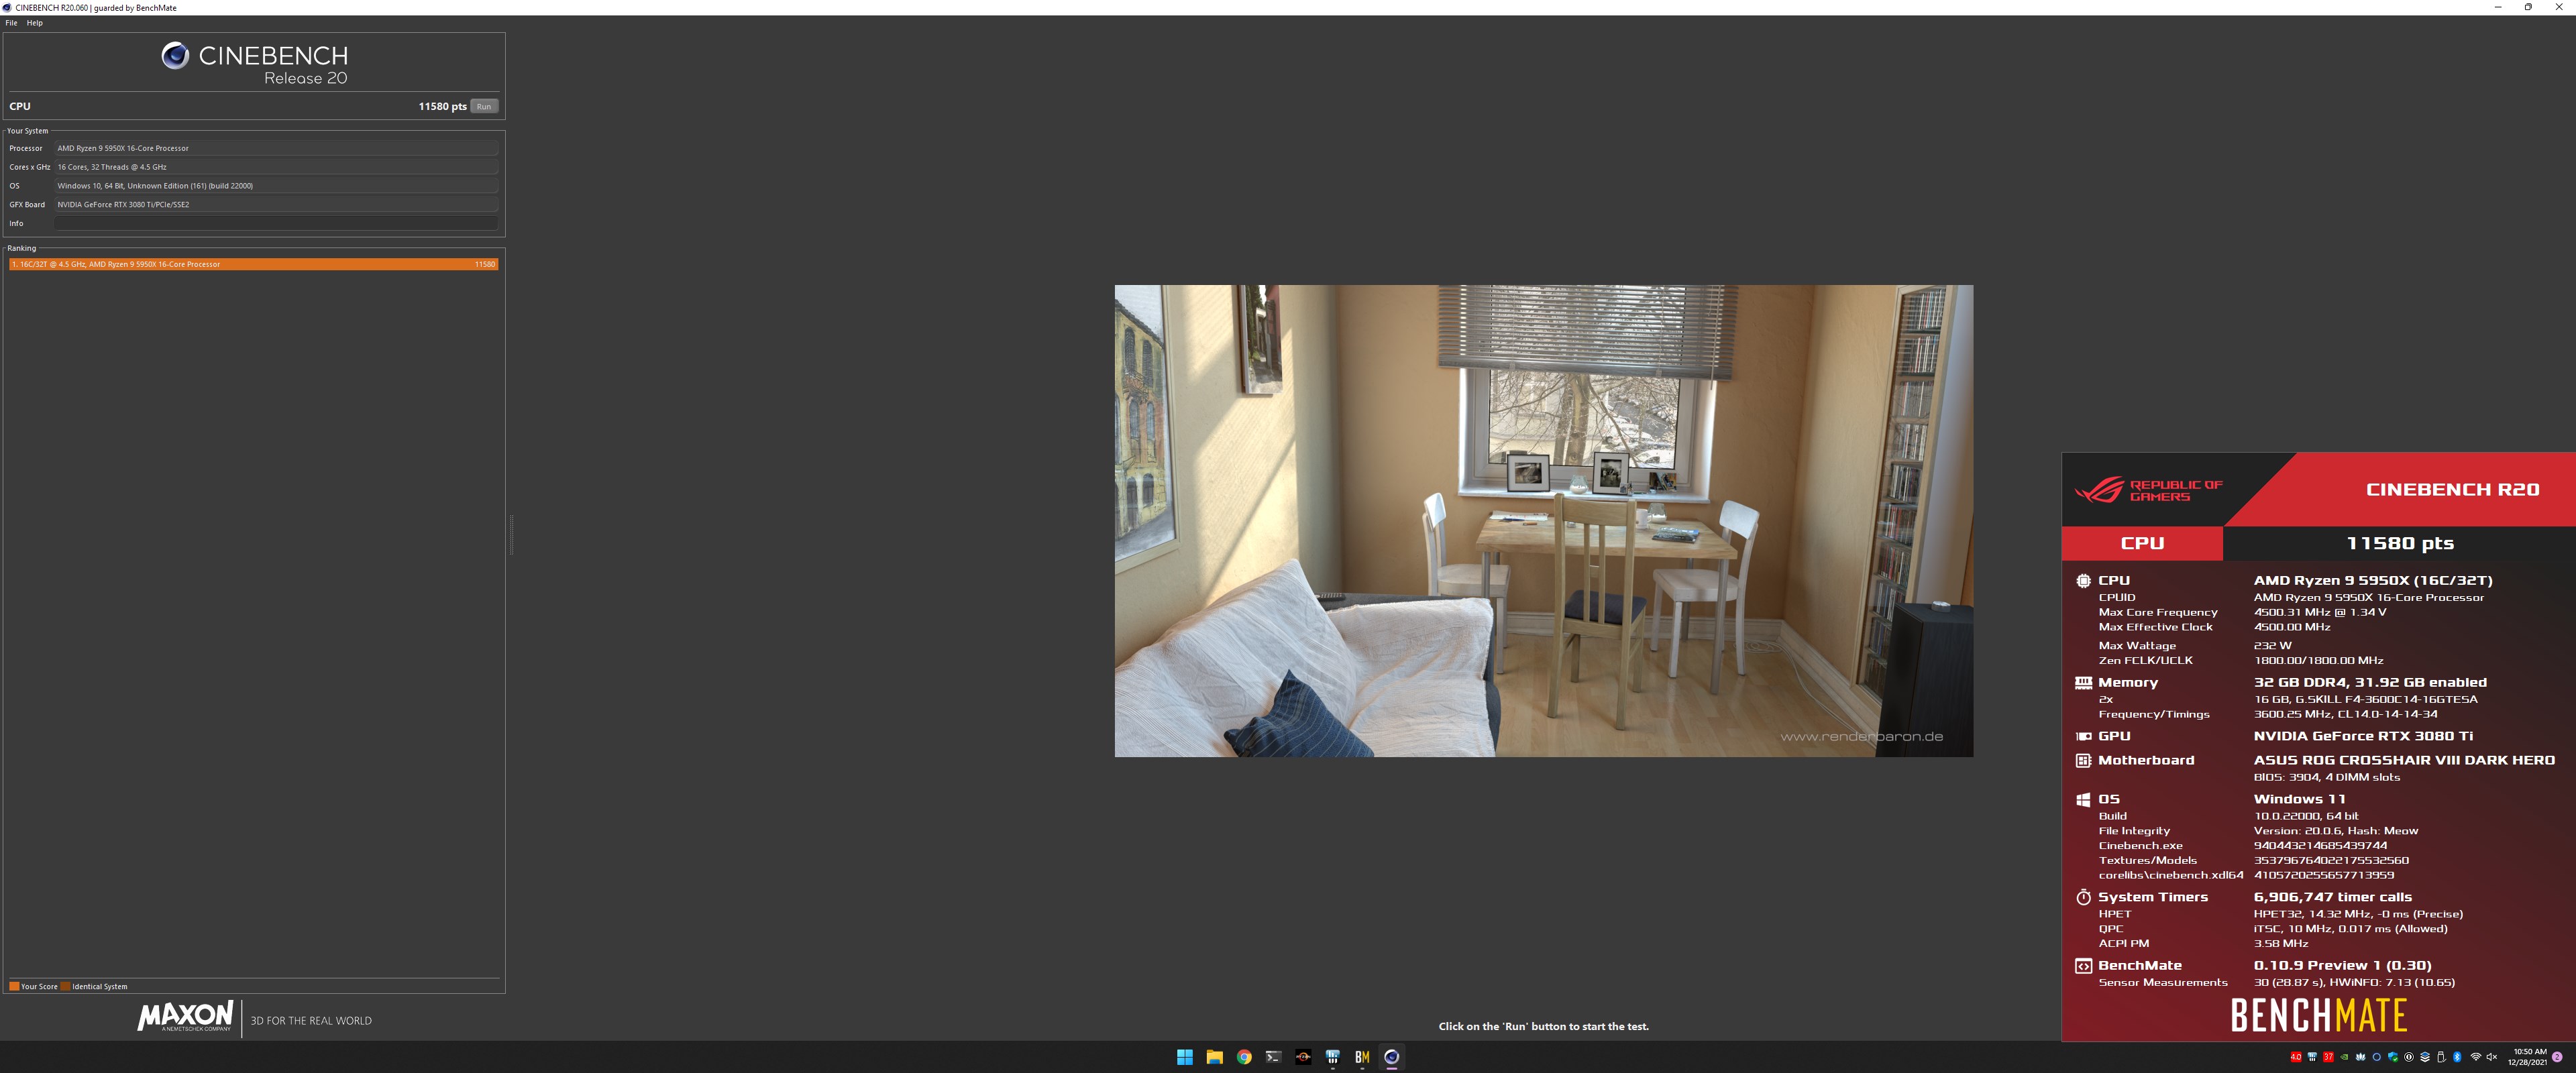
Task: Click the Cinebench taskbar icon
Action: (x=1391, y=1057)
